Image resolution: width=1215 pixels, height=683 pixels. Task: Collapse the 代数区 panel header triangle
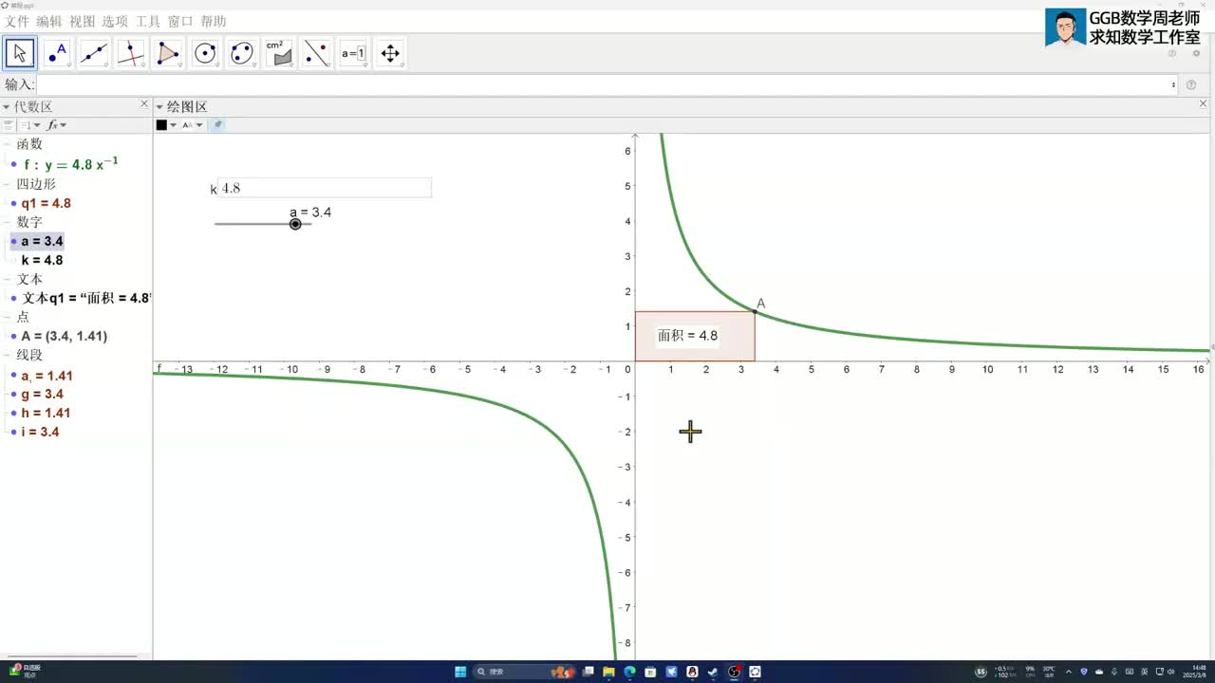[x=6, y=107]
